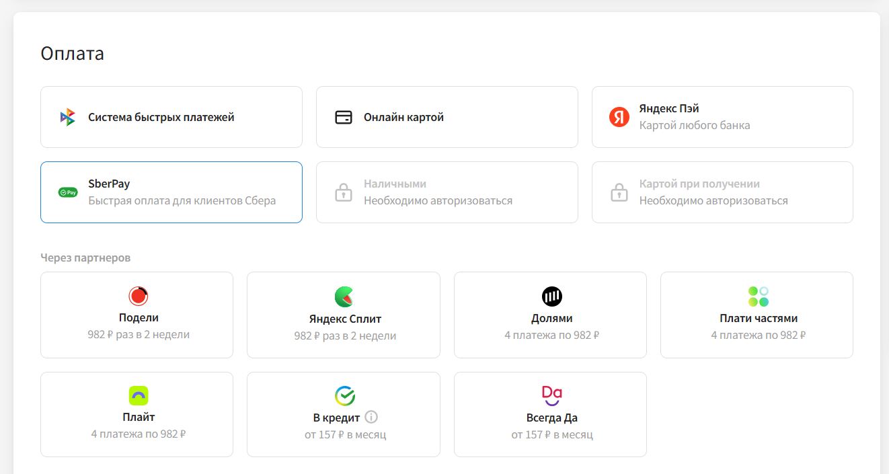Choose the Подели installment option
This screenshot has height=474, width=889.
pos(137,315)
